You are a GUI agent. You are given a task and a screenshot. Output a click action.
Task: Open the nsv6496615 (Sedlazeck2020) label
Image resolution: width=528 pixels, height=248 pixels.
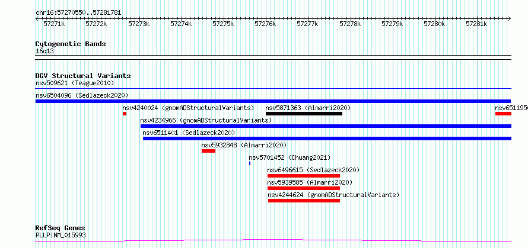click(313, 170)
